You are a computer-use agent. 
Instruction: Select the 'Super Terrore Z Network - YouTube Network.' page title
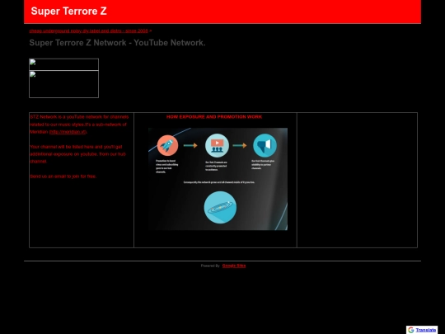coord(117,43)
